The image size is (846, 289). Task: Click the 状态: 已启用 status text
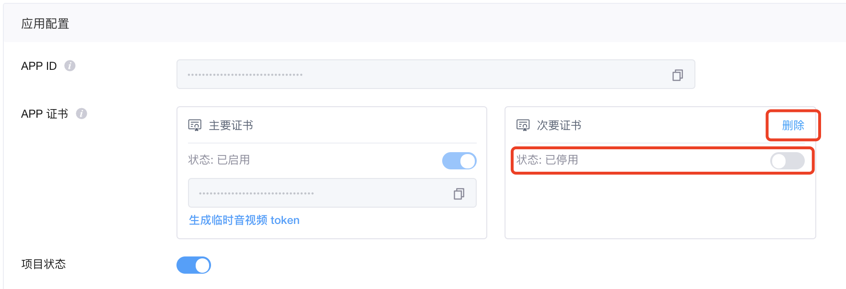coord(219,160)
